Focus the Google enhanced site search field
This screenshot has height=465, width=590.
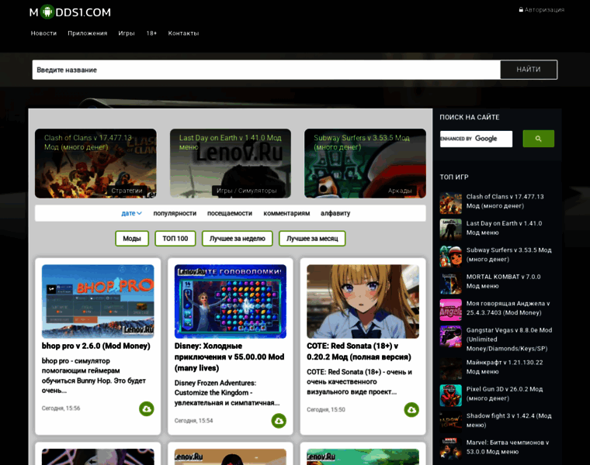[476, 139]
